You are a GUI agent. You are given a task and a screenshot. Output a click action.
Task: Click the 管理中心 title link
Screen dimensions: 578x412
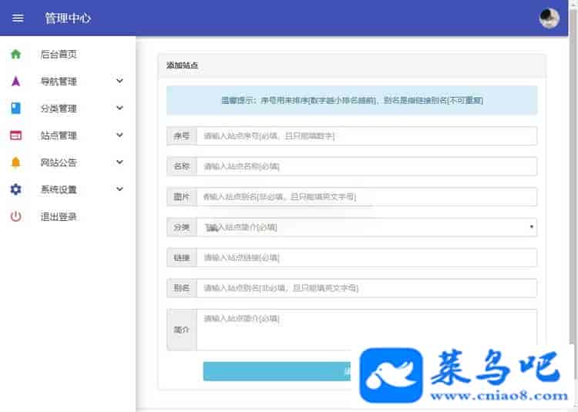68,18
